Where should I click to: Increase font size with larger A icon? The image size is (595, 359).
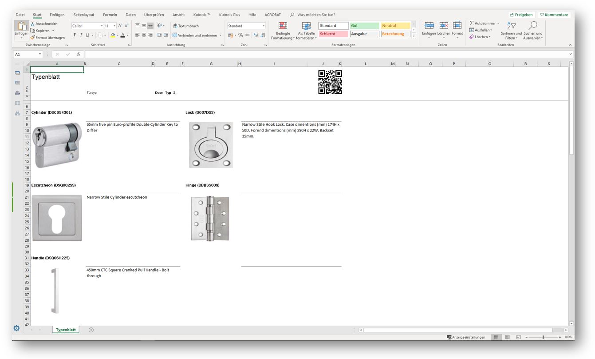coord(120,26)
